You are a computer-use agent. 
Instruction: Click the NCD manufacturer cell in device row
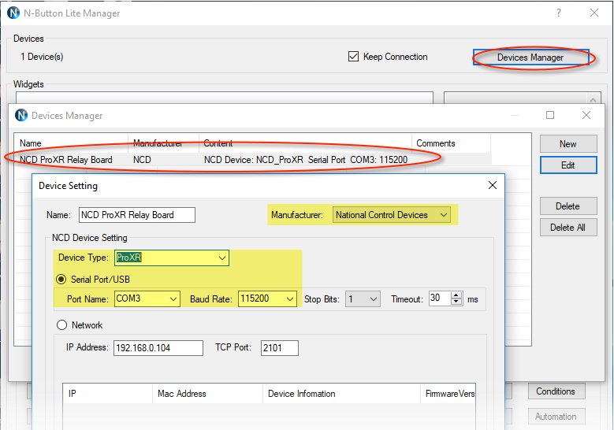click(142, 160)
